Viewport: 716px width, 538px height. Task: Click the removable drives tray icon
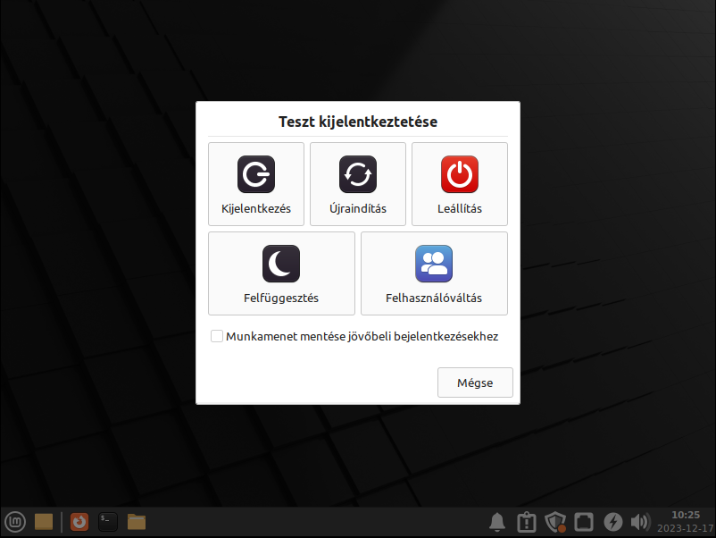point(584,522)
